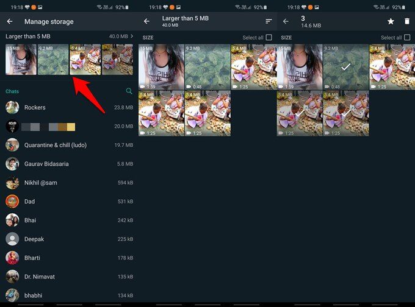Open 5.4 MB thumbnail in Manage storage
This screenshot has height=307, width=415.
(x=85, y=60)
